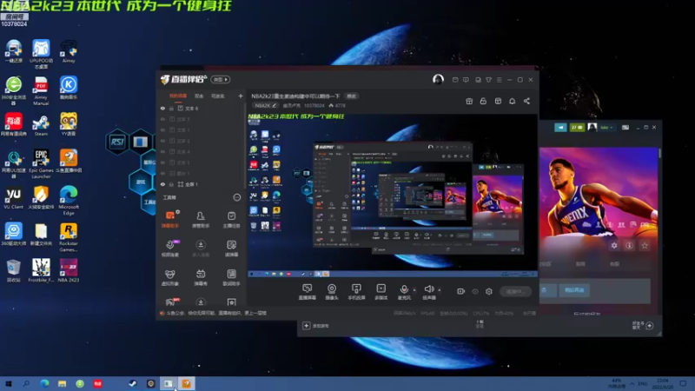Click the mail message icon in title bar
The image size is (695, 391).
point(455,80)
